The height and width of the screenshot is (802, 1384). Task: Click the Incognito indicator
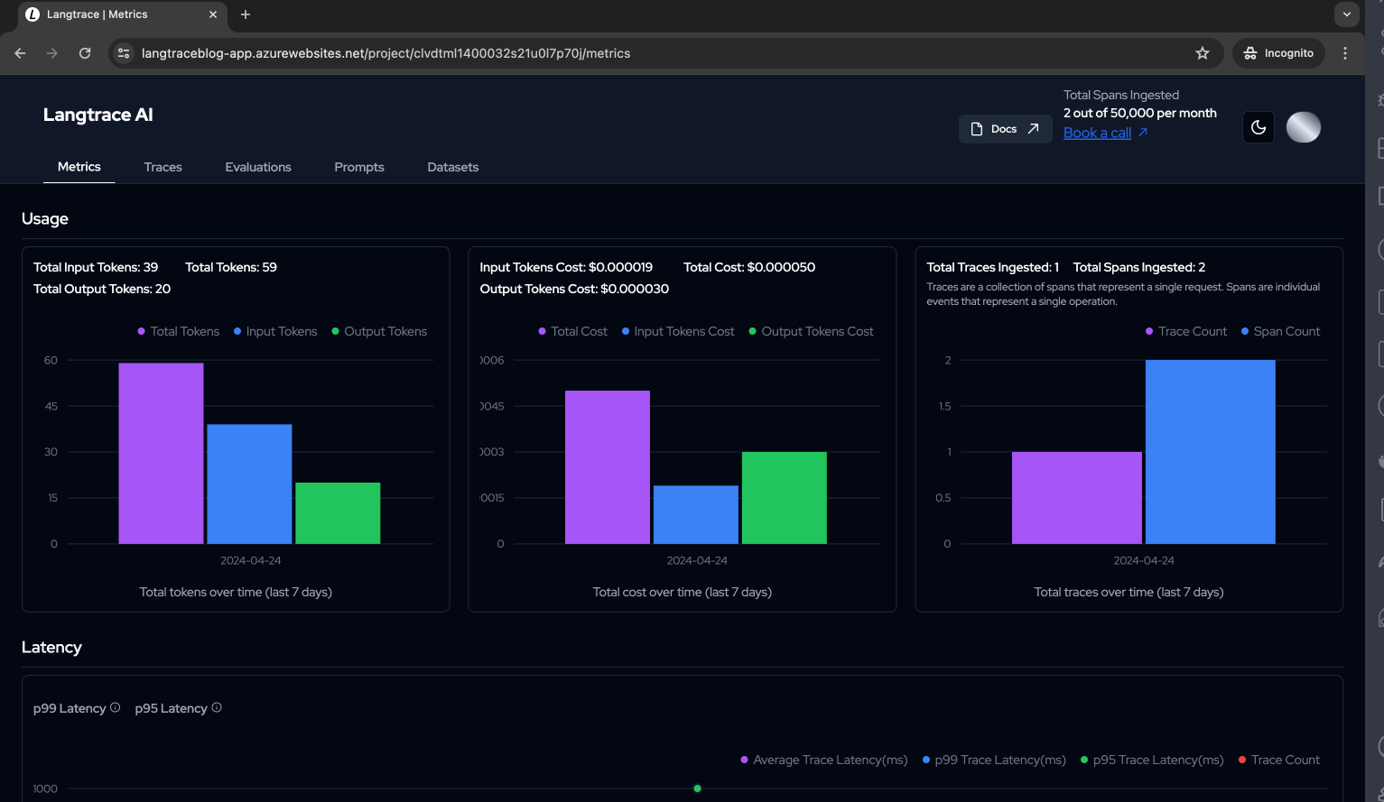(1278, 53)
